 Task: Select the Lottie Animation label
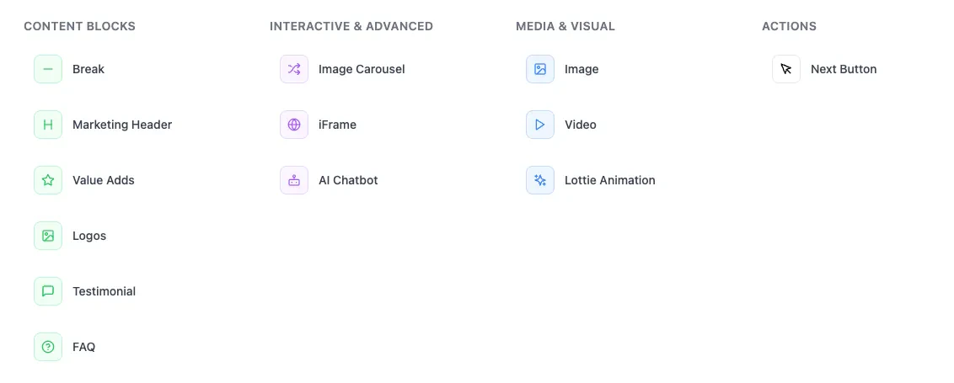609,180
